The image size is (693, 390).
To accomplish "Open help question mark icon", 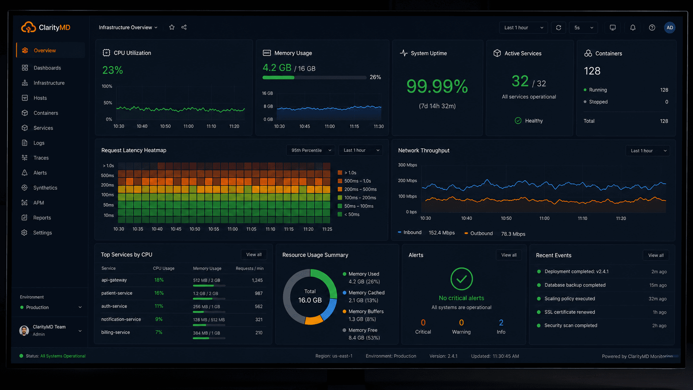I will (x=652, y=28).
